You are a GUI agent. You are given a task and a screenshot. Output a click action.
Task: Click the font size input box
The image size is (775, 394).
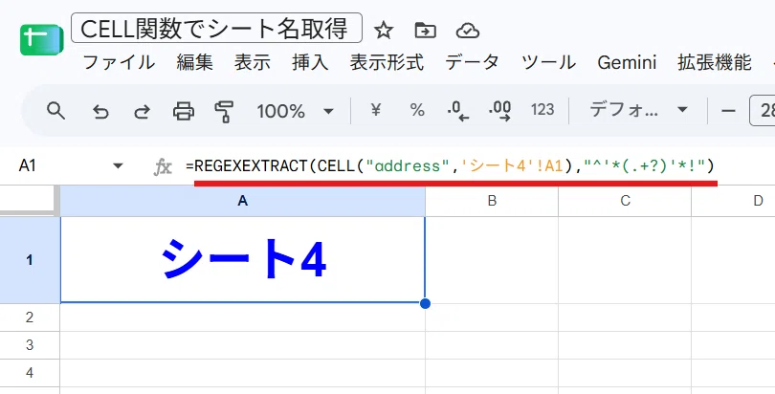click(764, 111)
